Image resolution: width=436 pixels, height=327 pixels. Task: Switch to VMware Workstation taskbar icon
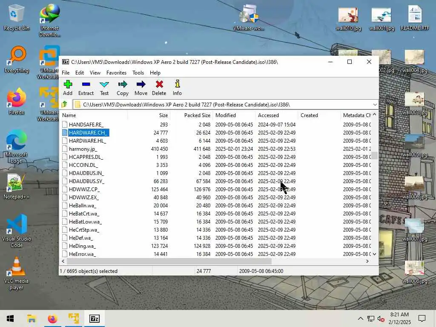[x=74, y=318]
